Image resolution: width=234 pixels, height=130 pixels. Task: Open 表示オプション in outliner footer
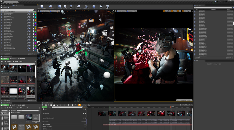pyautogui.click(x=229, y=58)
